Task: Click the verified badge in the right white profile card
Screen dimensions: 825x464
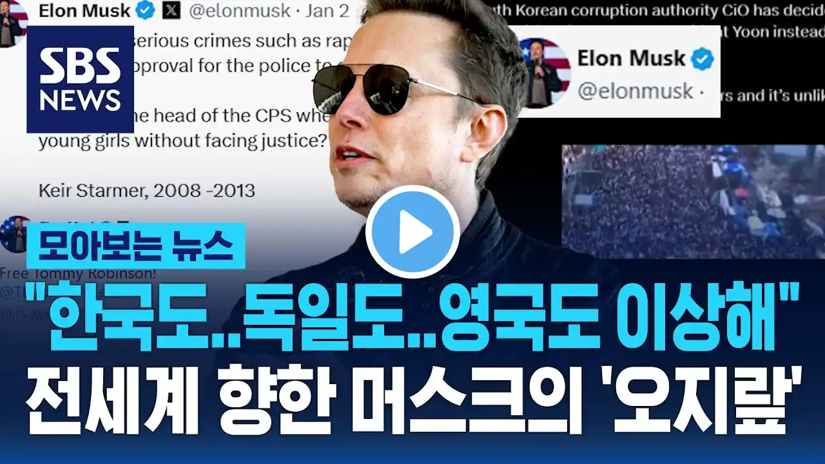Action: tap(703, 59)
